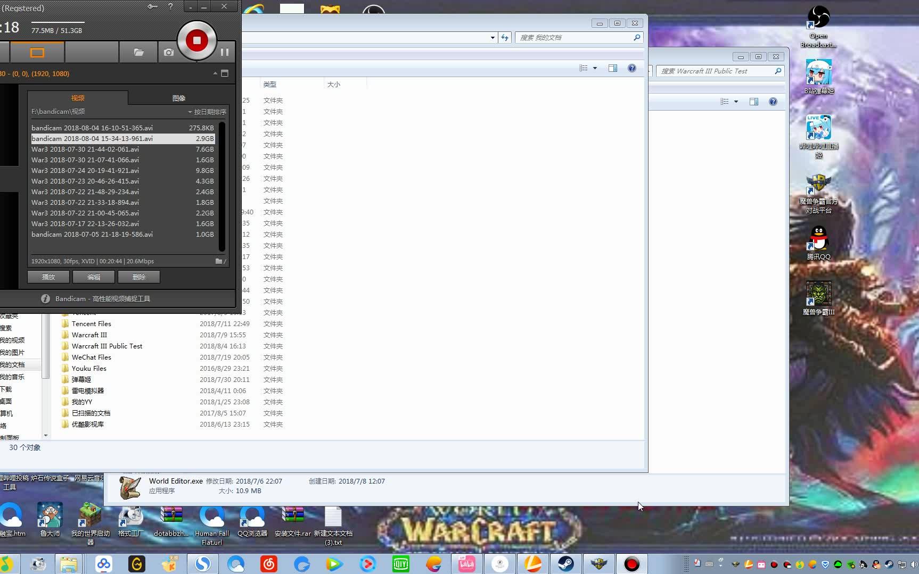
Task: Stop recording with the red Bandicam button
Action: click(196, 40)
